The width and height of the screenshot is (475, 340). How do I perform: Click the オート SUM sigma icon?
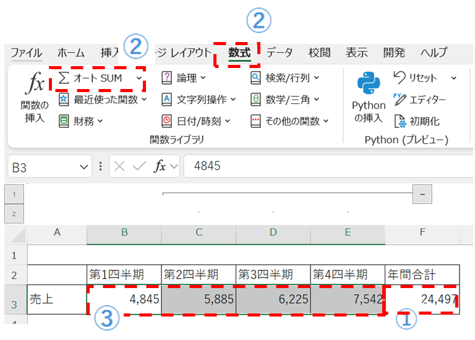(64, 78)
